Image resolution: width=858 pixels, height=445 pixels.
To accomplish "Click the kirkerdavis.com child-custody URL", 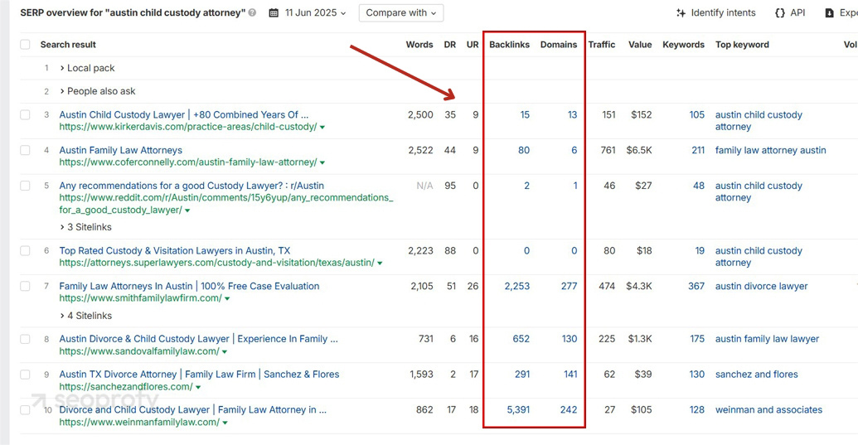I will 188,127.
